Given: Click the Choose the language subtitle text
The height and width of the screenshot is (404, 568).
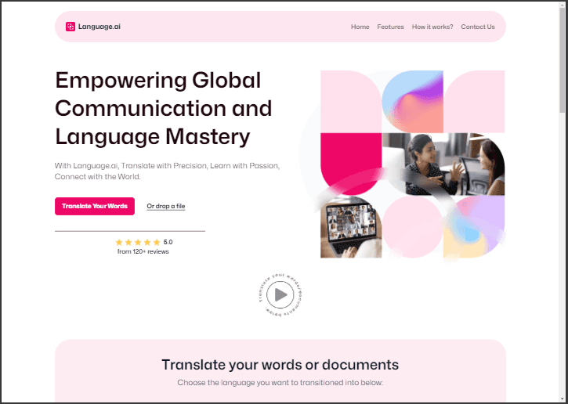Looking at the screenshot, I should coord(280,383).
